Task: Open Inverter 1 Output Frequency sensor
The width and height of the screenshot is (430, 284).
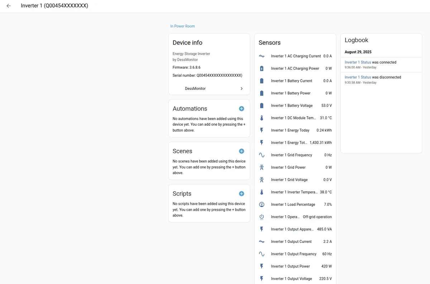Action: tap(295, 254)
